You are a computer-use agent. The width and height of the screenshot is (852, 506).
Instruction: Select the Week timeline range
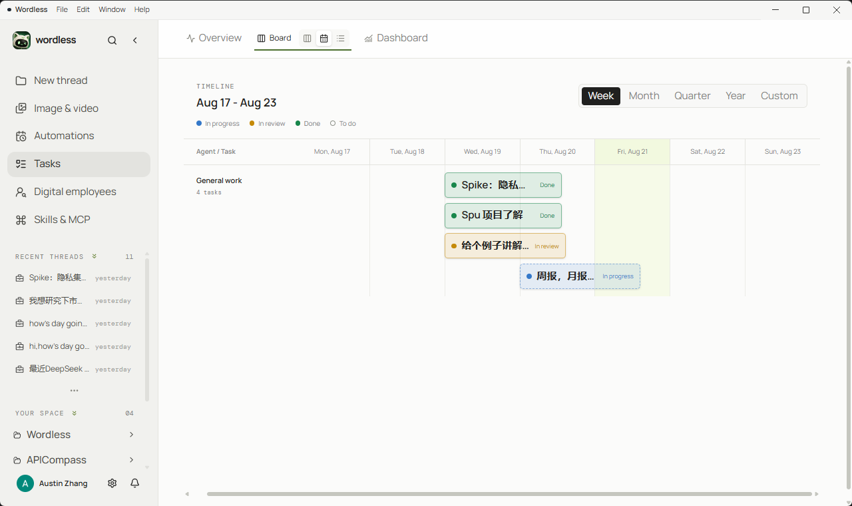[601, 96]
